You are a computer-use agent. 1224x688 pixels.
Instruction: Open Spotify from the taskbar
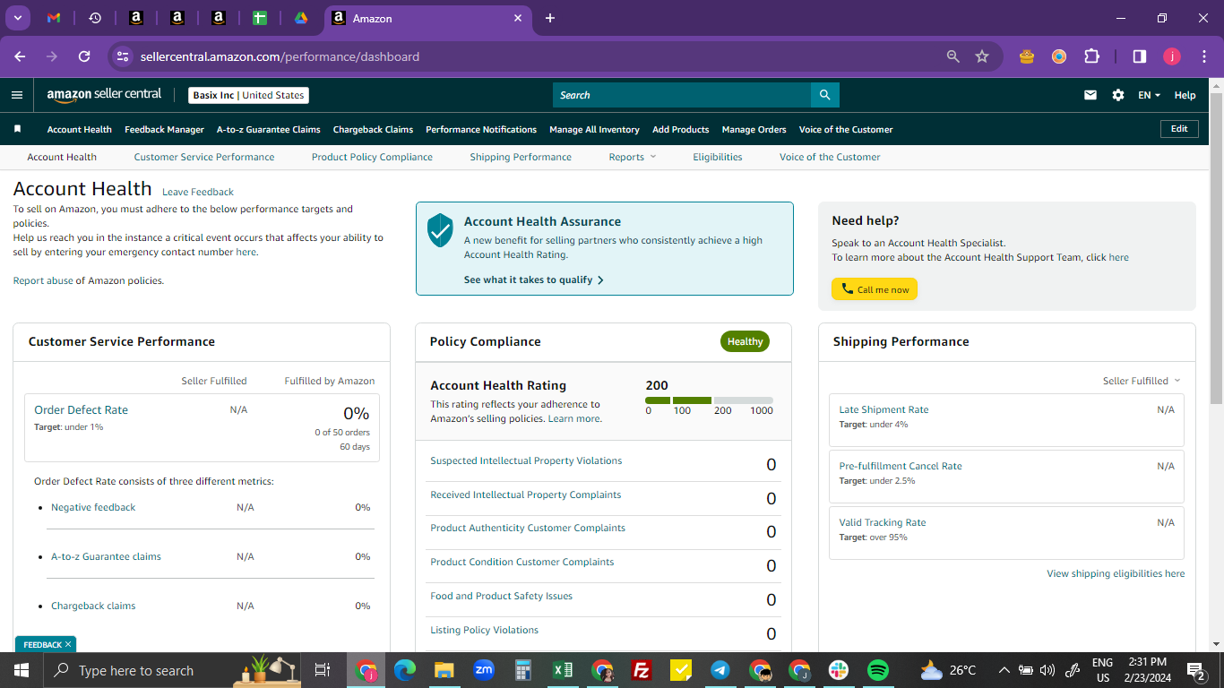tap(878, 670)
